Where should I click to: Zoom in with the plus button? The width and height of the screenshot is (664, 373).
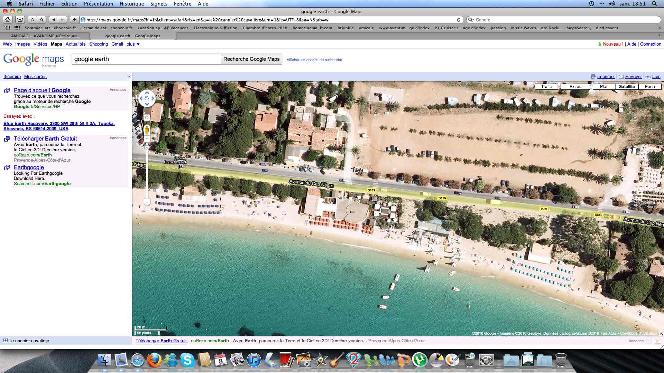click(147, 139)
